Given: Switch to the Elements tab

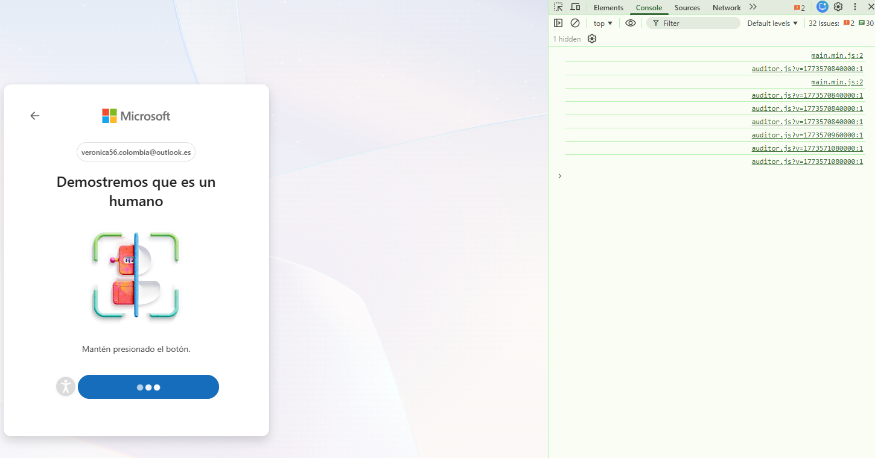Looking at the screenshot, I should 608,7.
